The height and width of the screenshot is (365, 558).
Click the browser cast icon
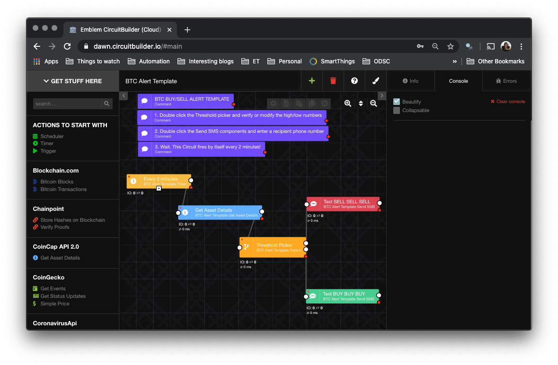coord(491,46)
